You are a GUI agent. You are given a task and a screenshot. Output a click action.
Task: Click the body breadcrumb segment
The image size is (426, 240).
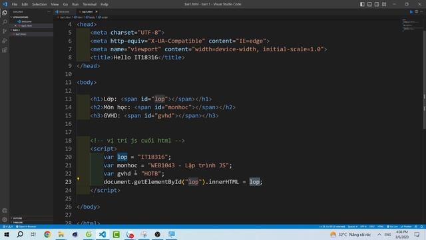tap(91, 17)
